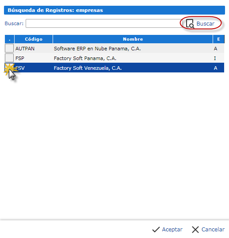Select Software ERP en Nube Panama row
The height and width of the screenshot is (238, 229).
click(114, 49)
